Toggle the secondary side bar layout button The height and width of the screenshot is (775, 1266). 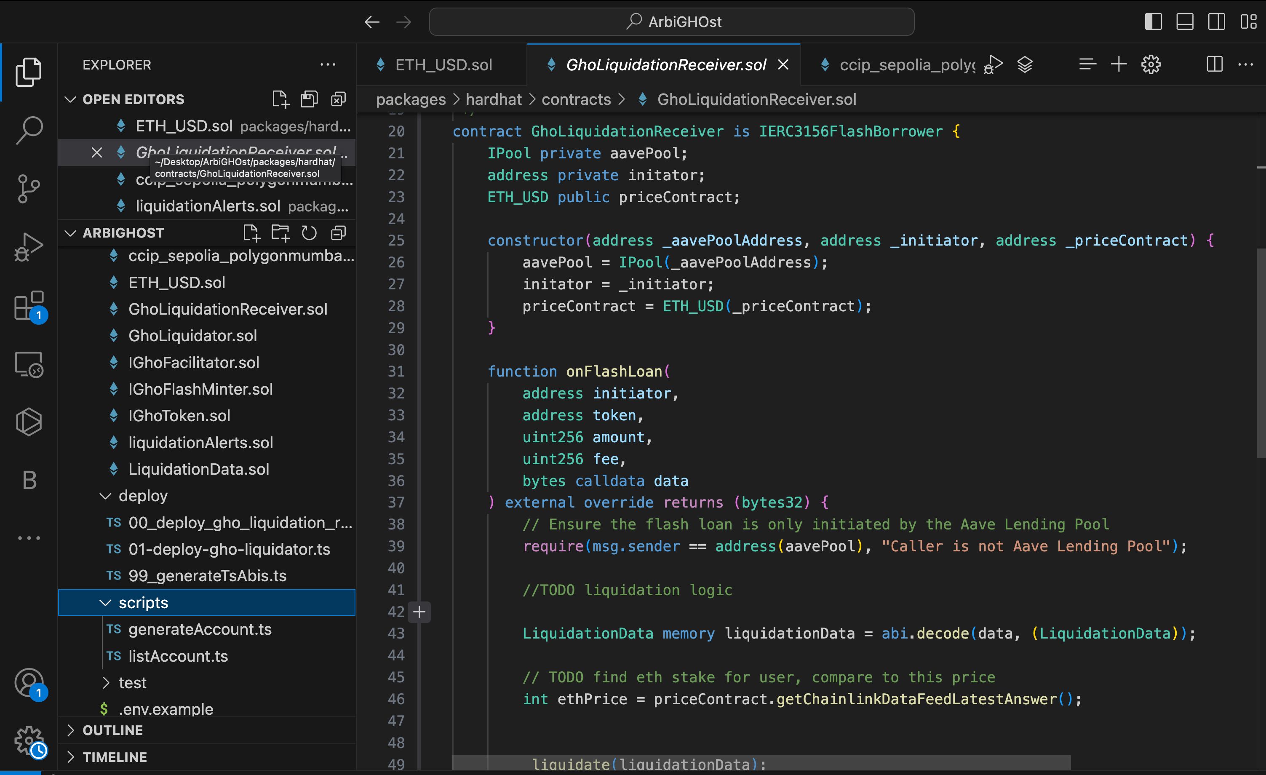[x=1216, y=21]
